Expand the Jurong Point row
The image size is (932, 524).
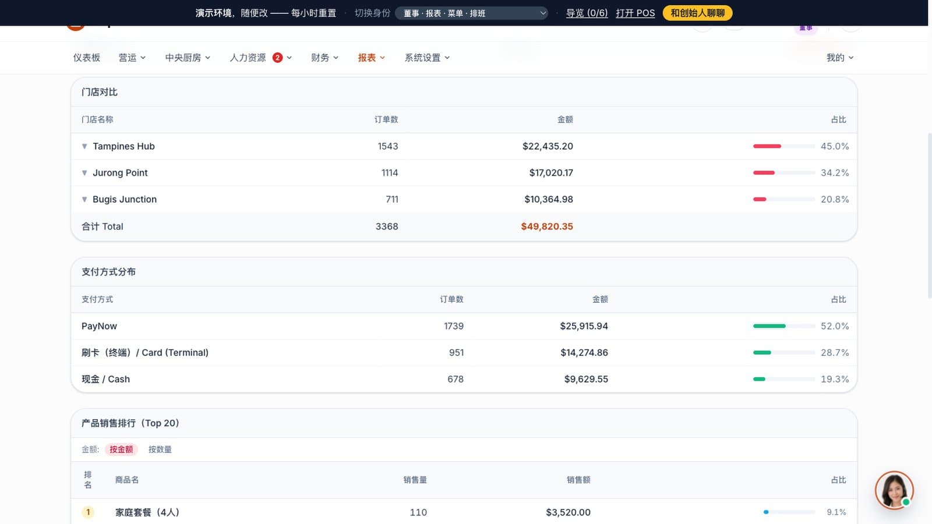click(x=84, y=173)
